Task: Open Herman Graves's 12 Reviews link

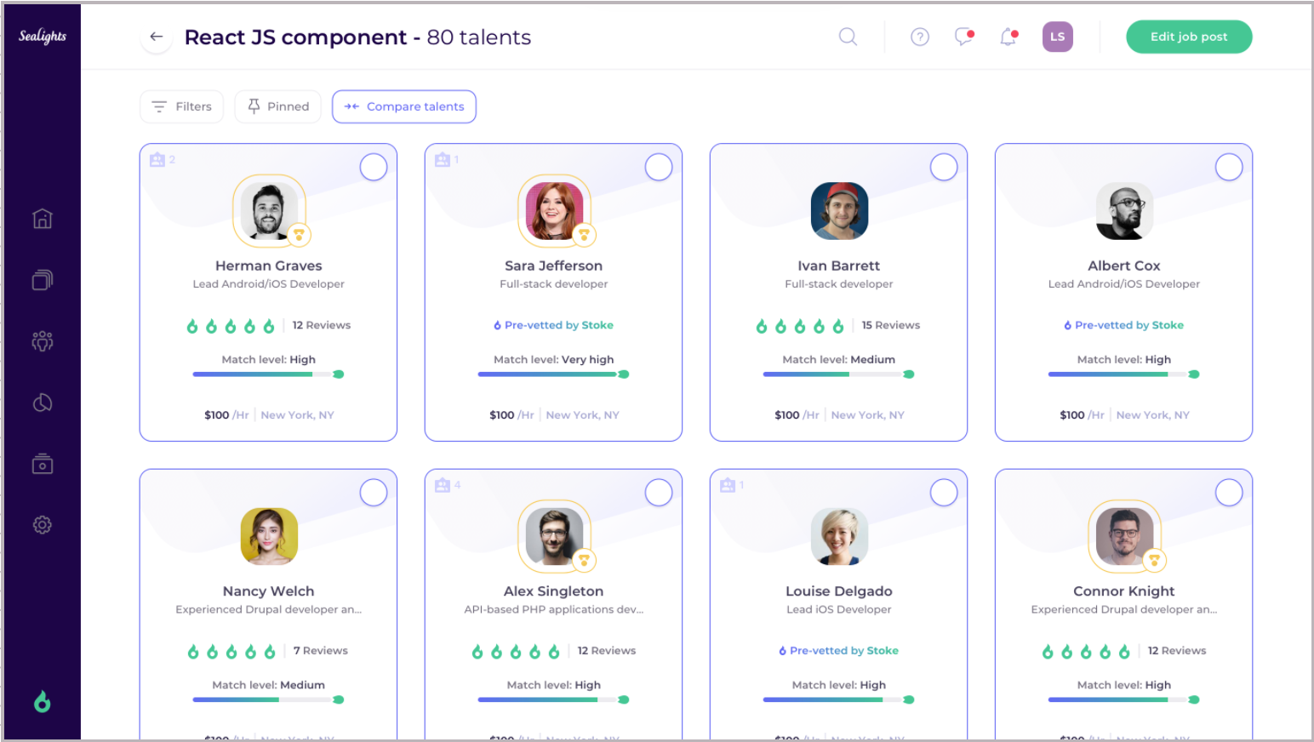Action: 322,325
